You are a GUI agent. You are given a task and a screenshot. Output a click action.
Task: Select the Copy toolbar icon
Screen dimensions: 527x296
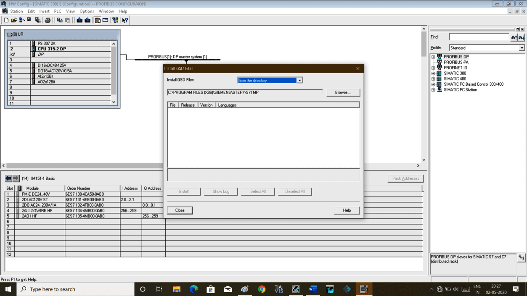tap(60, 20)
